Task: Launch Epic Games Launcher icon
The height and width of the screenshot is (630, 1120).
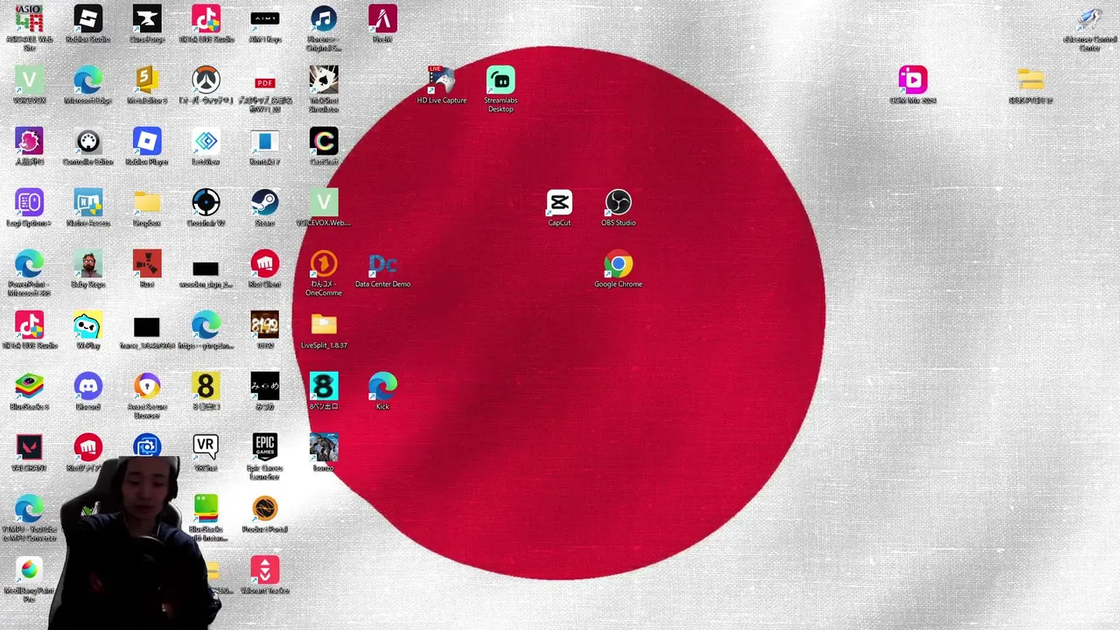Action: tap(265, 448)
